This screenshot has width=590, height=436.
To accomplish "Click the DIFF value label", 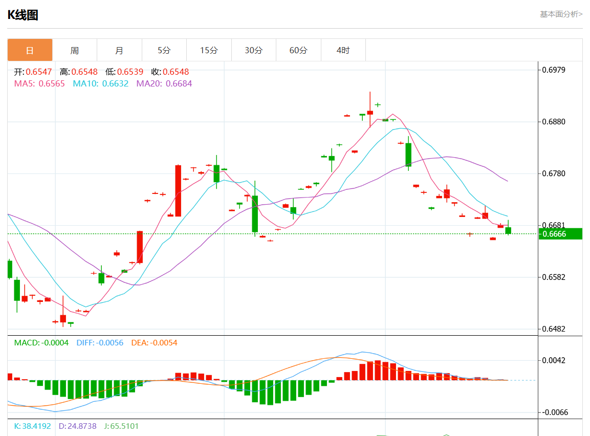I will click(x=100, y=343).
